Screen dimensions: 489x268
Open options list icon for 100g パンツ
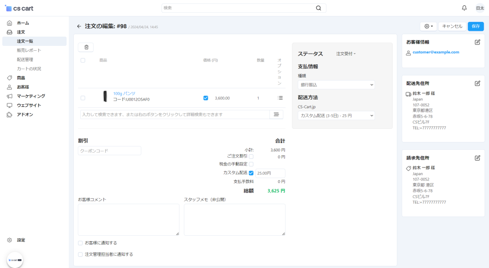[x=280, y=98]
